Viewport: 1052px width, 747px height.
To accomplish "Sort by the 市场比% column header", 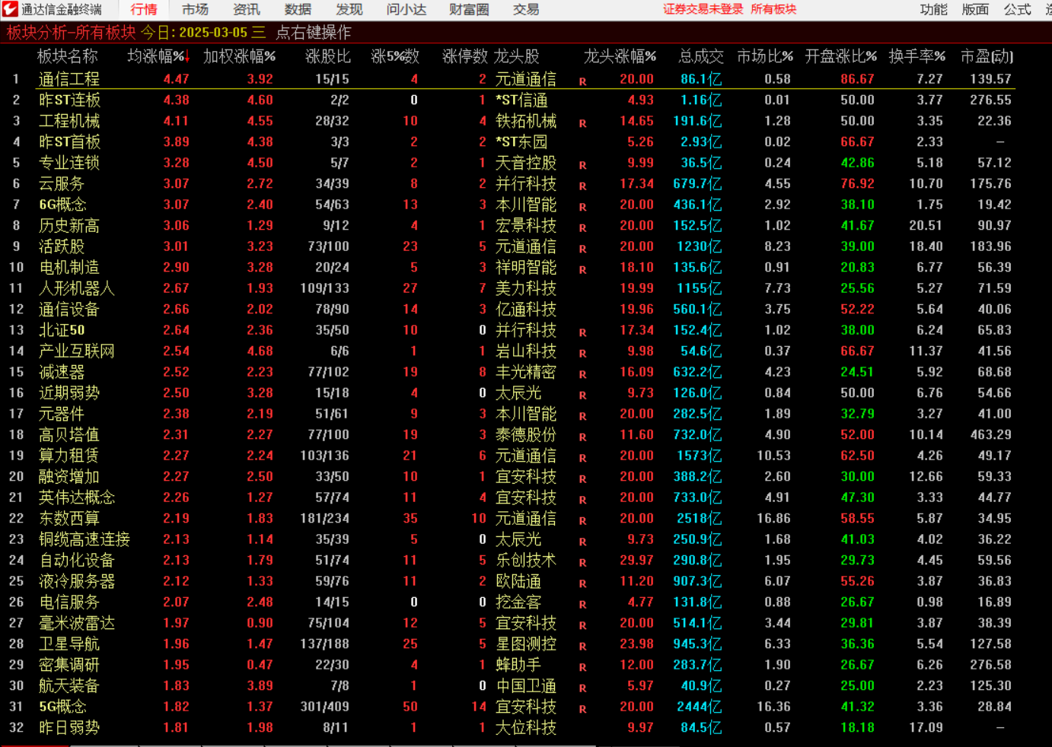I will coord(765,56).
